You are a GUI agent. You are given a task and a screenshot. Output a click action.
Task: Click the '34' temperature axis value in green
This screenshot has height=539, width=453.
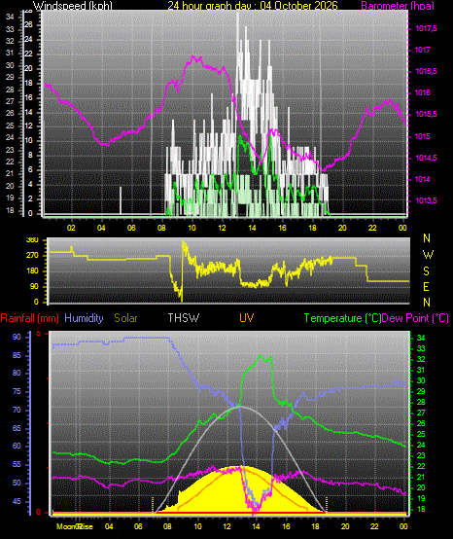tap(421, 338)
